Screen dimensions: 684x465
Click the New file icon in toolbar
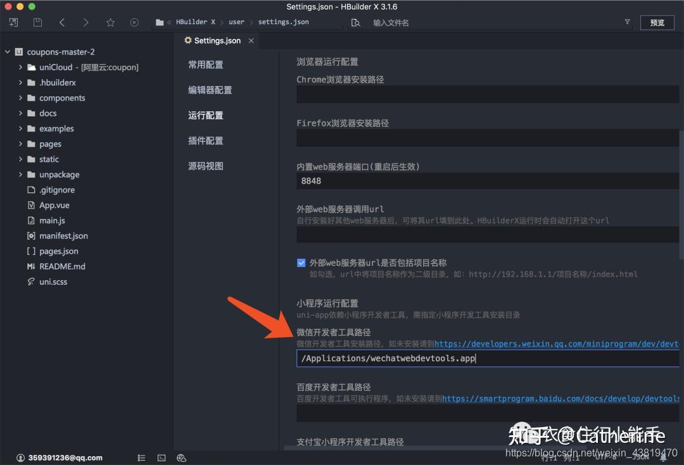tap(13, 22)
